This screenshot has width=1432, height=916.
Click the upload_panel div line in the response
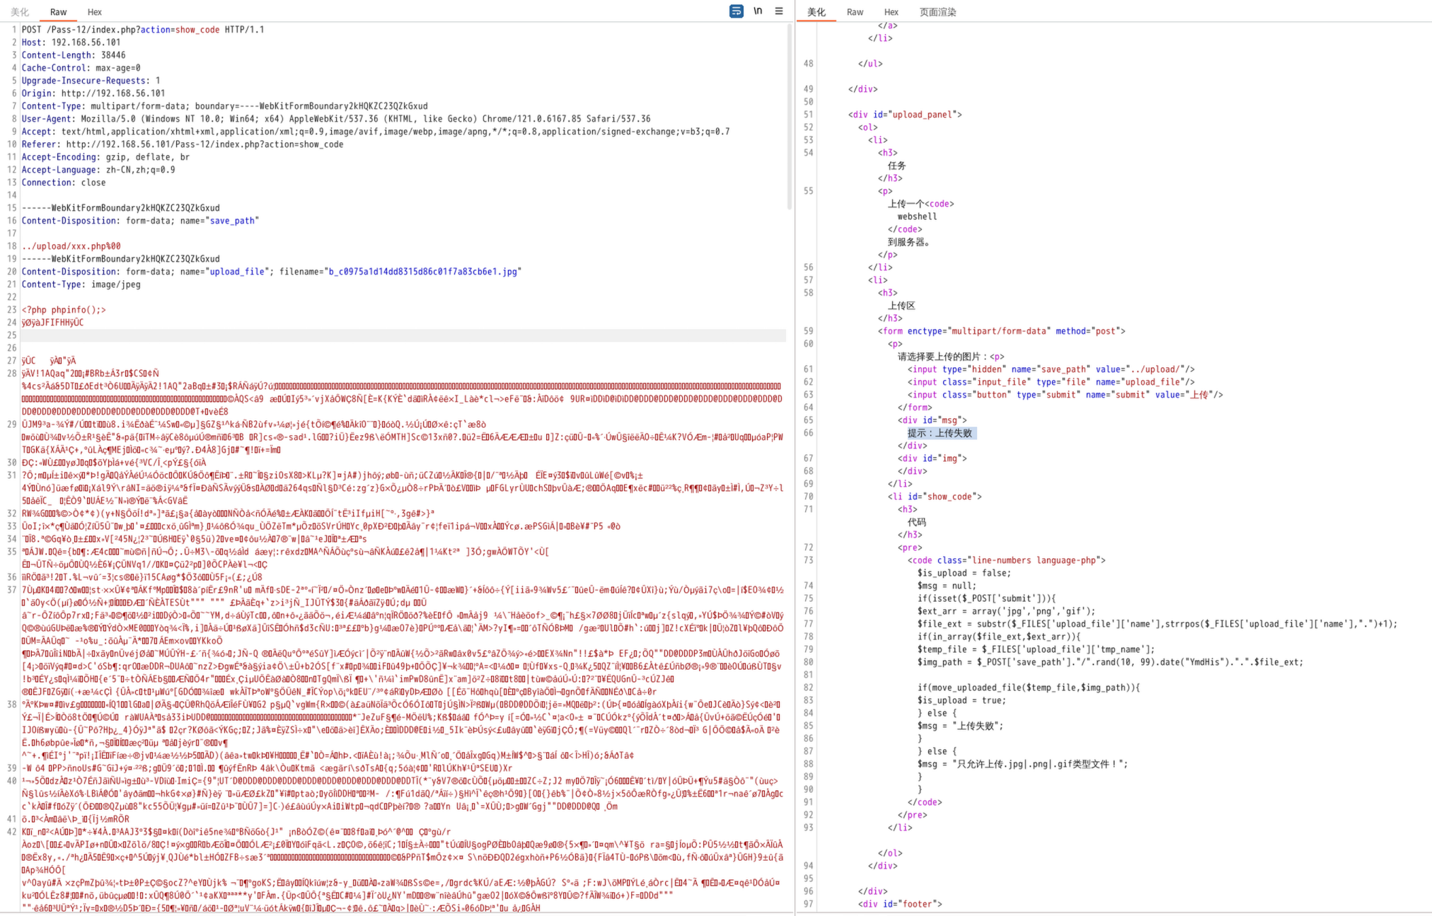905,115
